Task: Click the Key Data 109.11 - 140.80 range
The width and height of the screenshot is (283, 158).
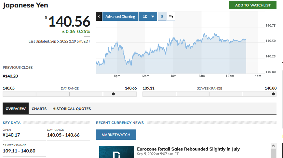Action: coord(19,151)
